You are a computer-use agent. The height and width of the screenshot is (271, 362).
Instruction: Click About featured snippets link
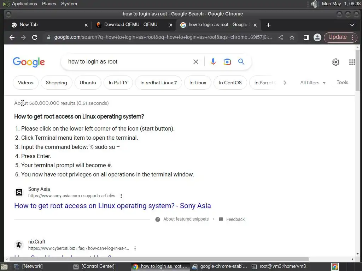tap(186, 219)
